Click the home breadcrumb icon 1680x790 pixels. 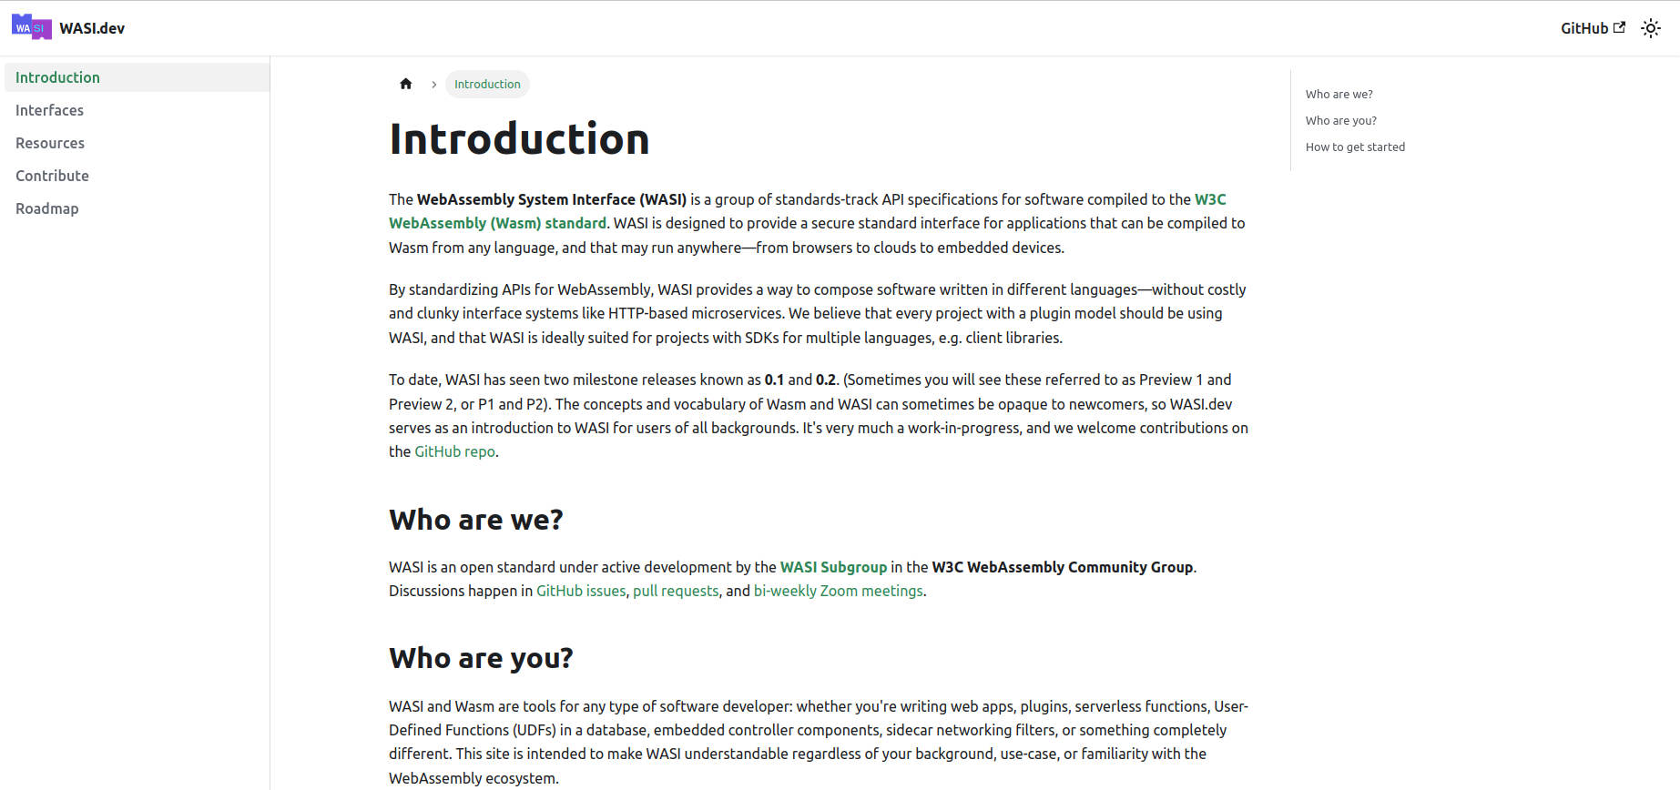pyautogui.click(x=406, y=84)
